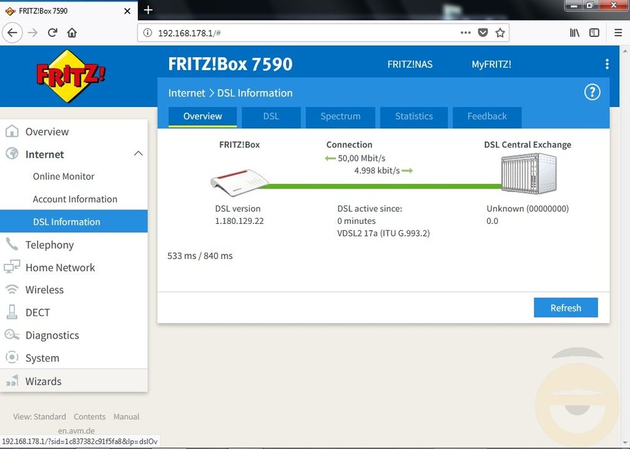Close the FRITZ!Box 7590 browser tab
The width and height of the screenshot is (630, 449).
point(127,11)
